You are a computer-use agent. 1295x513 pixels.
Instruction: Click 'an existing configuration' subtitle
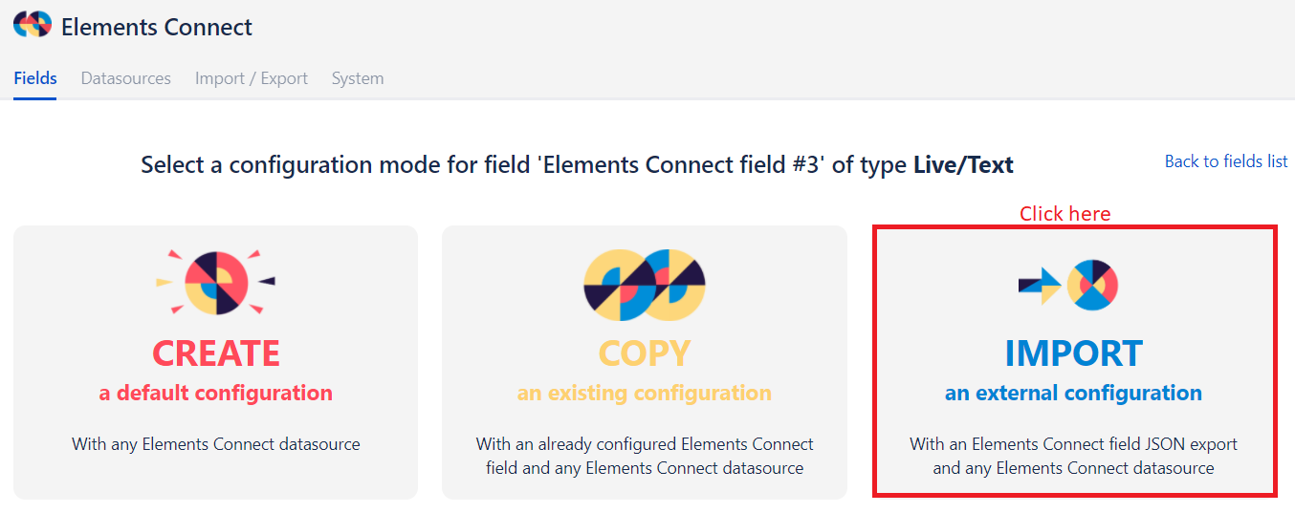645,393
